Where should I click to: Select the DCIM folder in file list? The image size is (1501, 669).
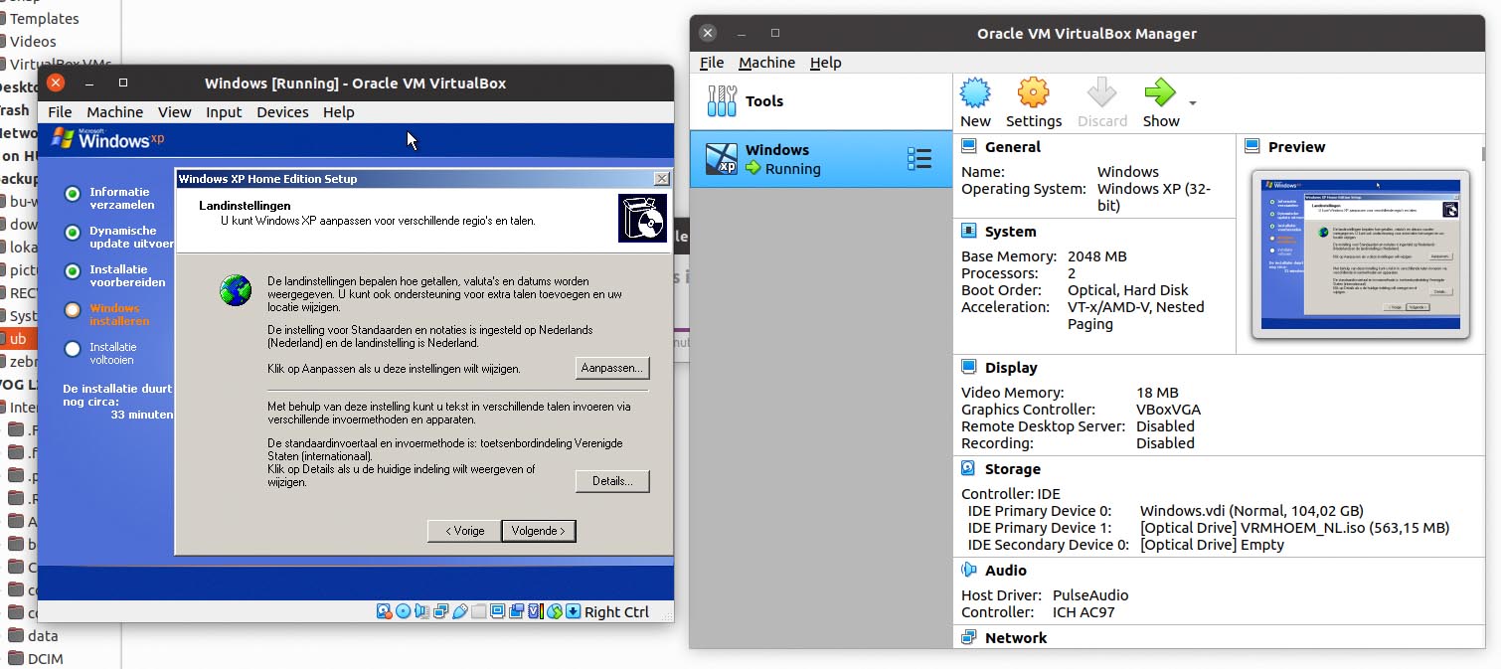[43, 658]
